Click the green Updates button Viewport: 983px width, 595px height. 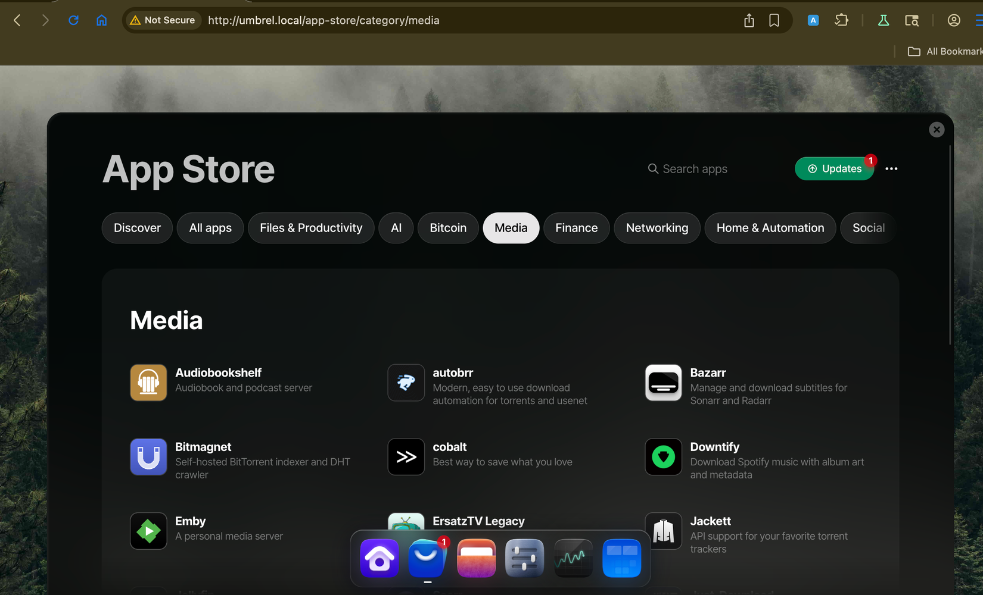[x=835, y=169]
